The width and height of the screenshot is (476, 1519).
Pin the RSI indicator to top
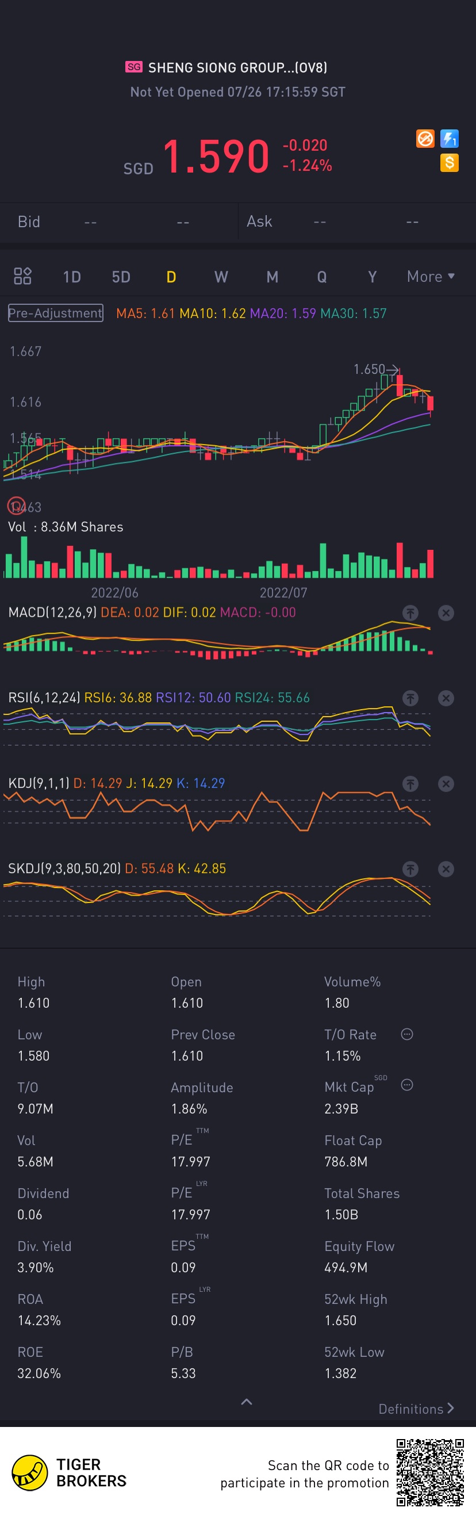tap(410, 698)
